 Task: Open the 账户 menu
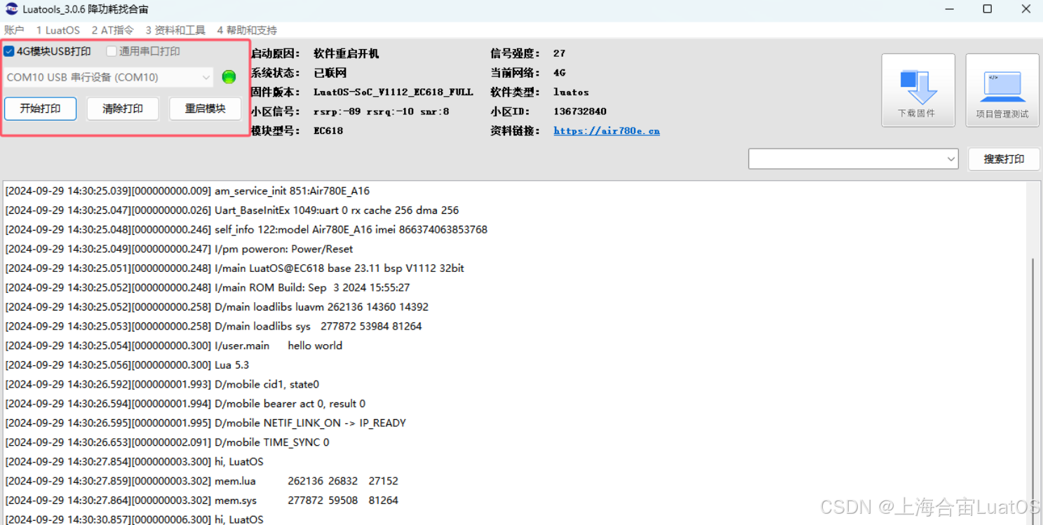tap(14, 30)
